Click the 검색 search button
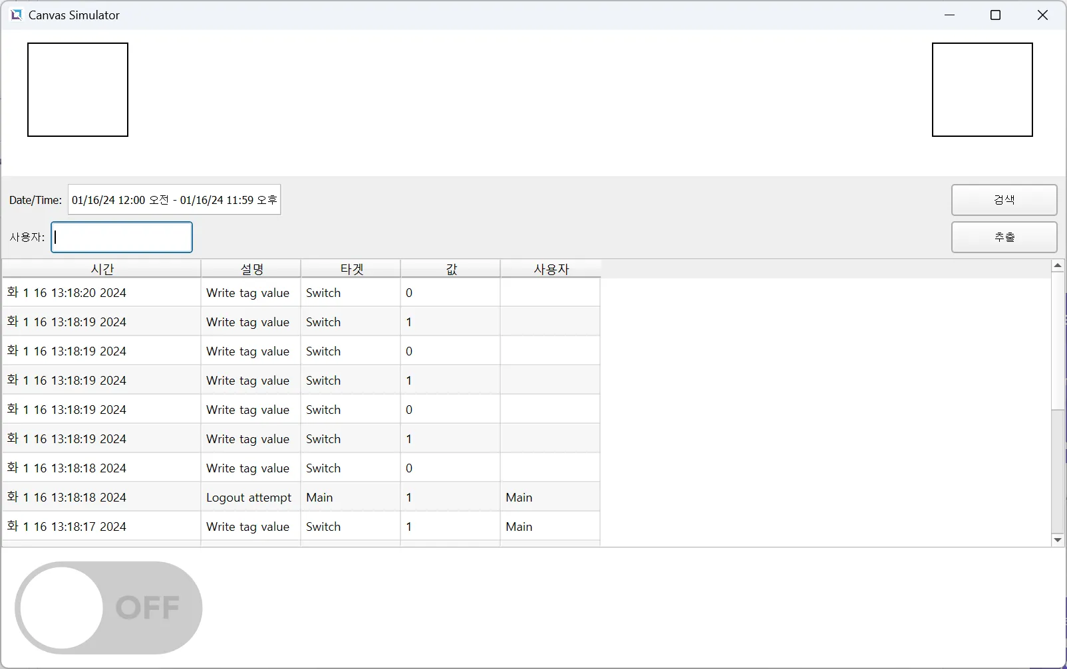The image size is (1067, 669). (1003, 200)
